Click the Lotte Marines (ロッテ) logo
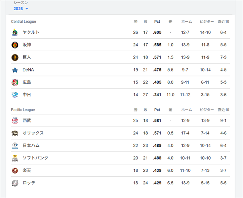 (x=15, y=183)
